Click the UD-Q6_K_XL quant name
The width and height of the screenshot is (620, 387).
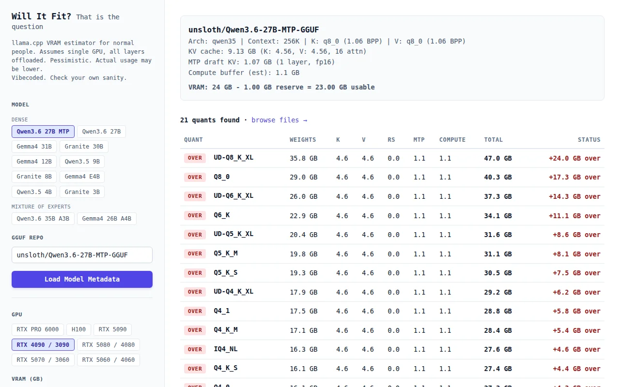[233, 196]
